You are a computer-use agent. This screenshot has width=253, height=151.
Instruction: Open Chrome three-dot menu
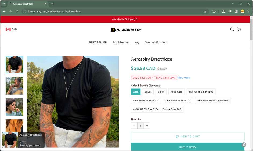click(x=249, y=12)
